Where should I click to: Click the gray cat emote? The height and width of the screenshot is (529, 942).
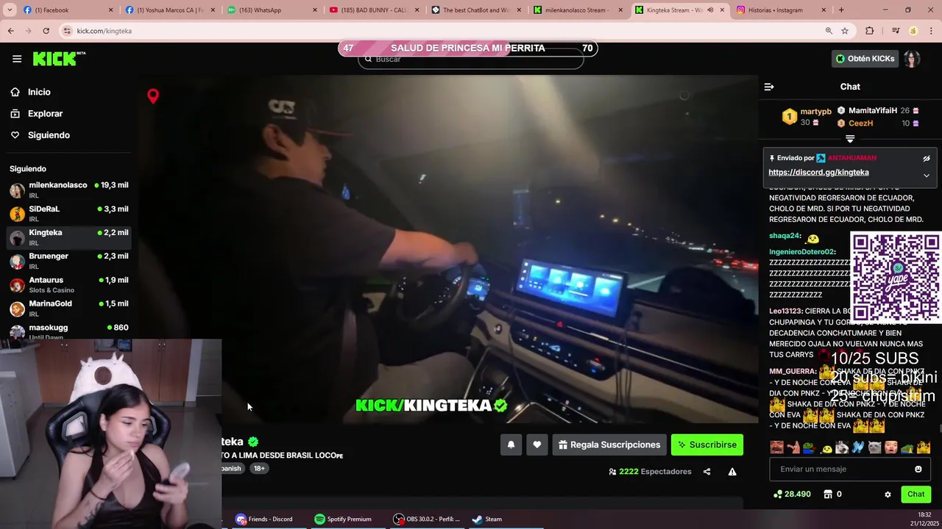874,447
